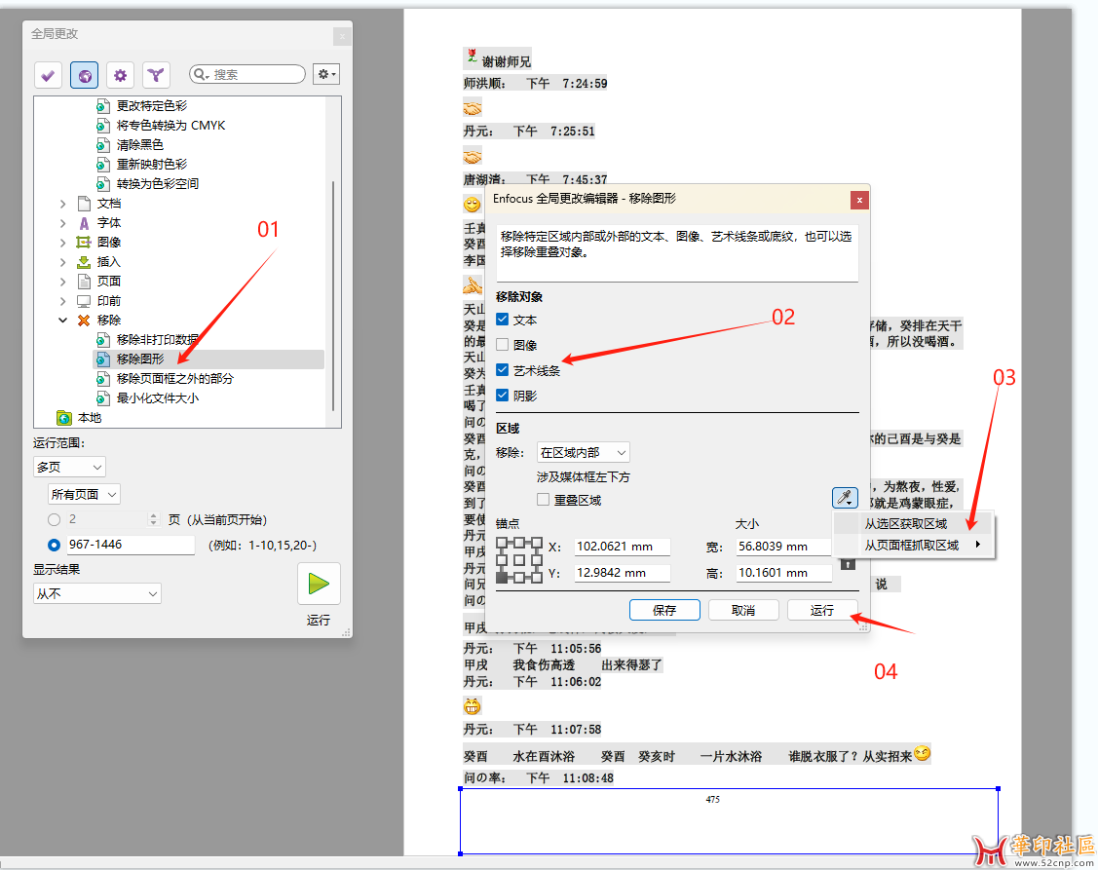The image size is (1098, 870).
Task: Click the 保存 button in editor dialog
Action: [x=664, y=610]
